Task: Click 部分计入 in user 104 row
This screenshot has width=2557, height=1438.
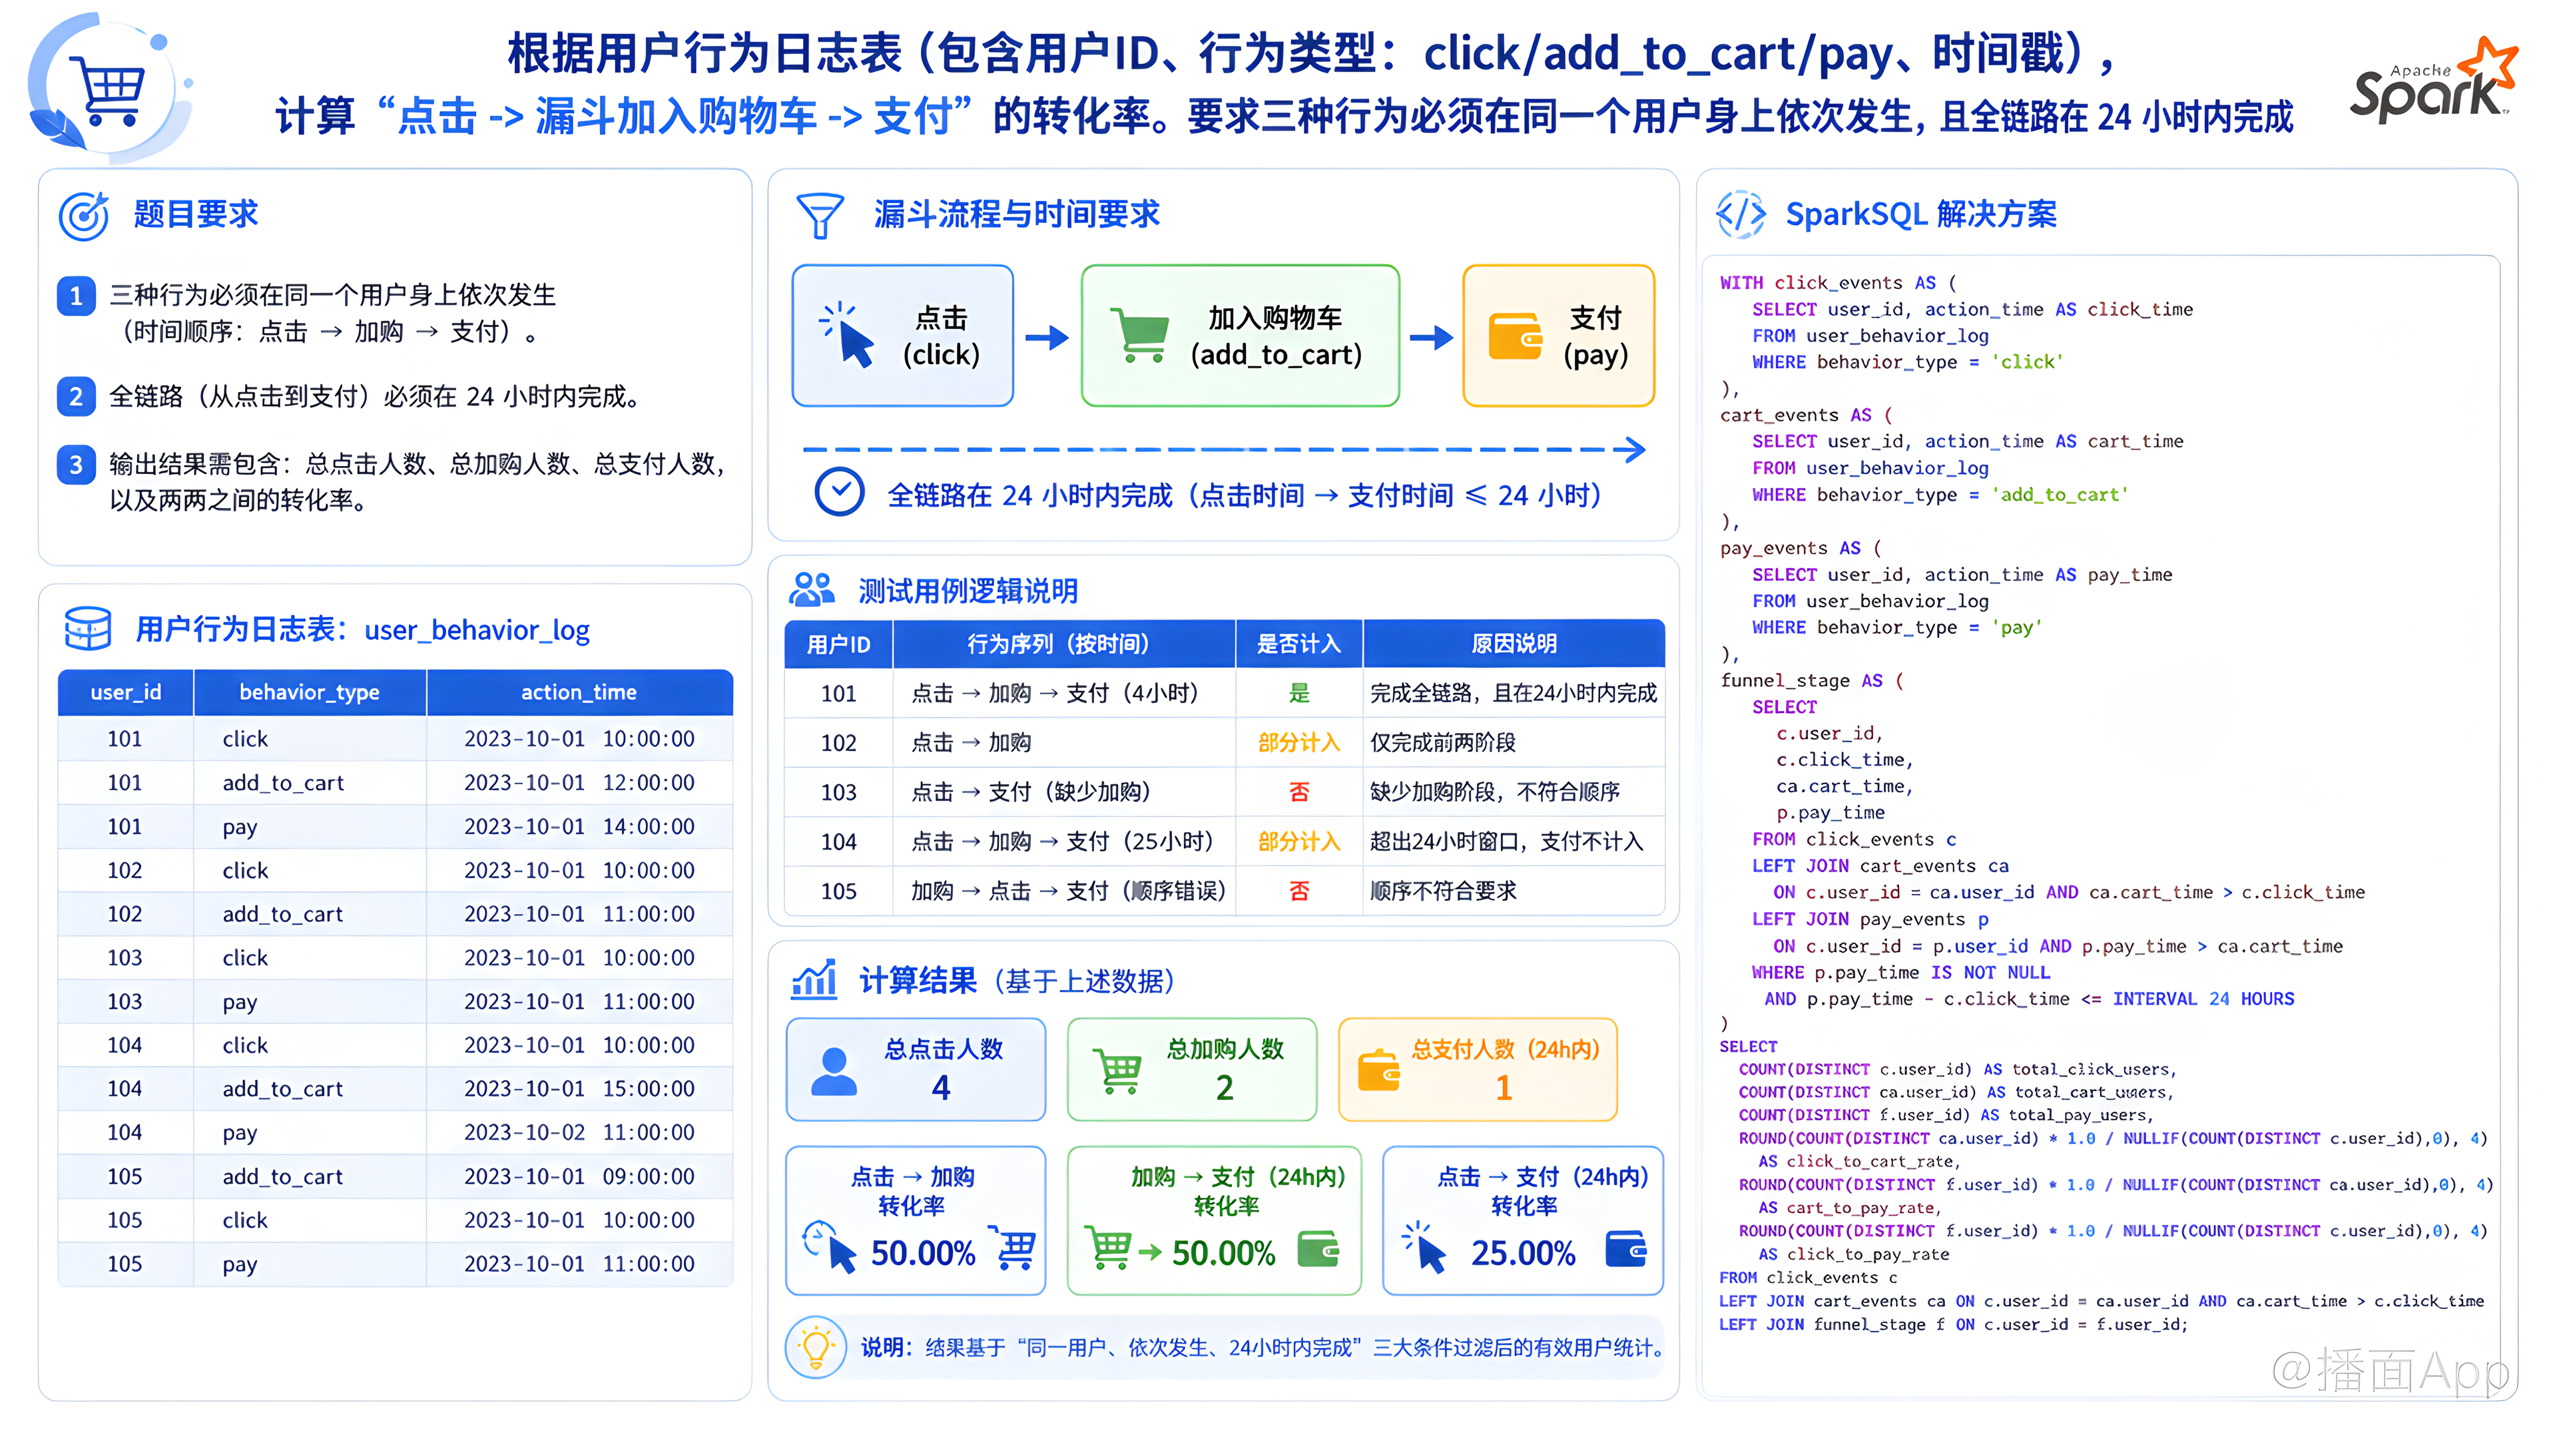Action: (1299, 841)
